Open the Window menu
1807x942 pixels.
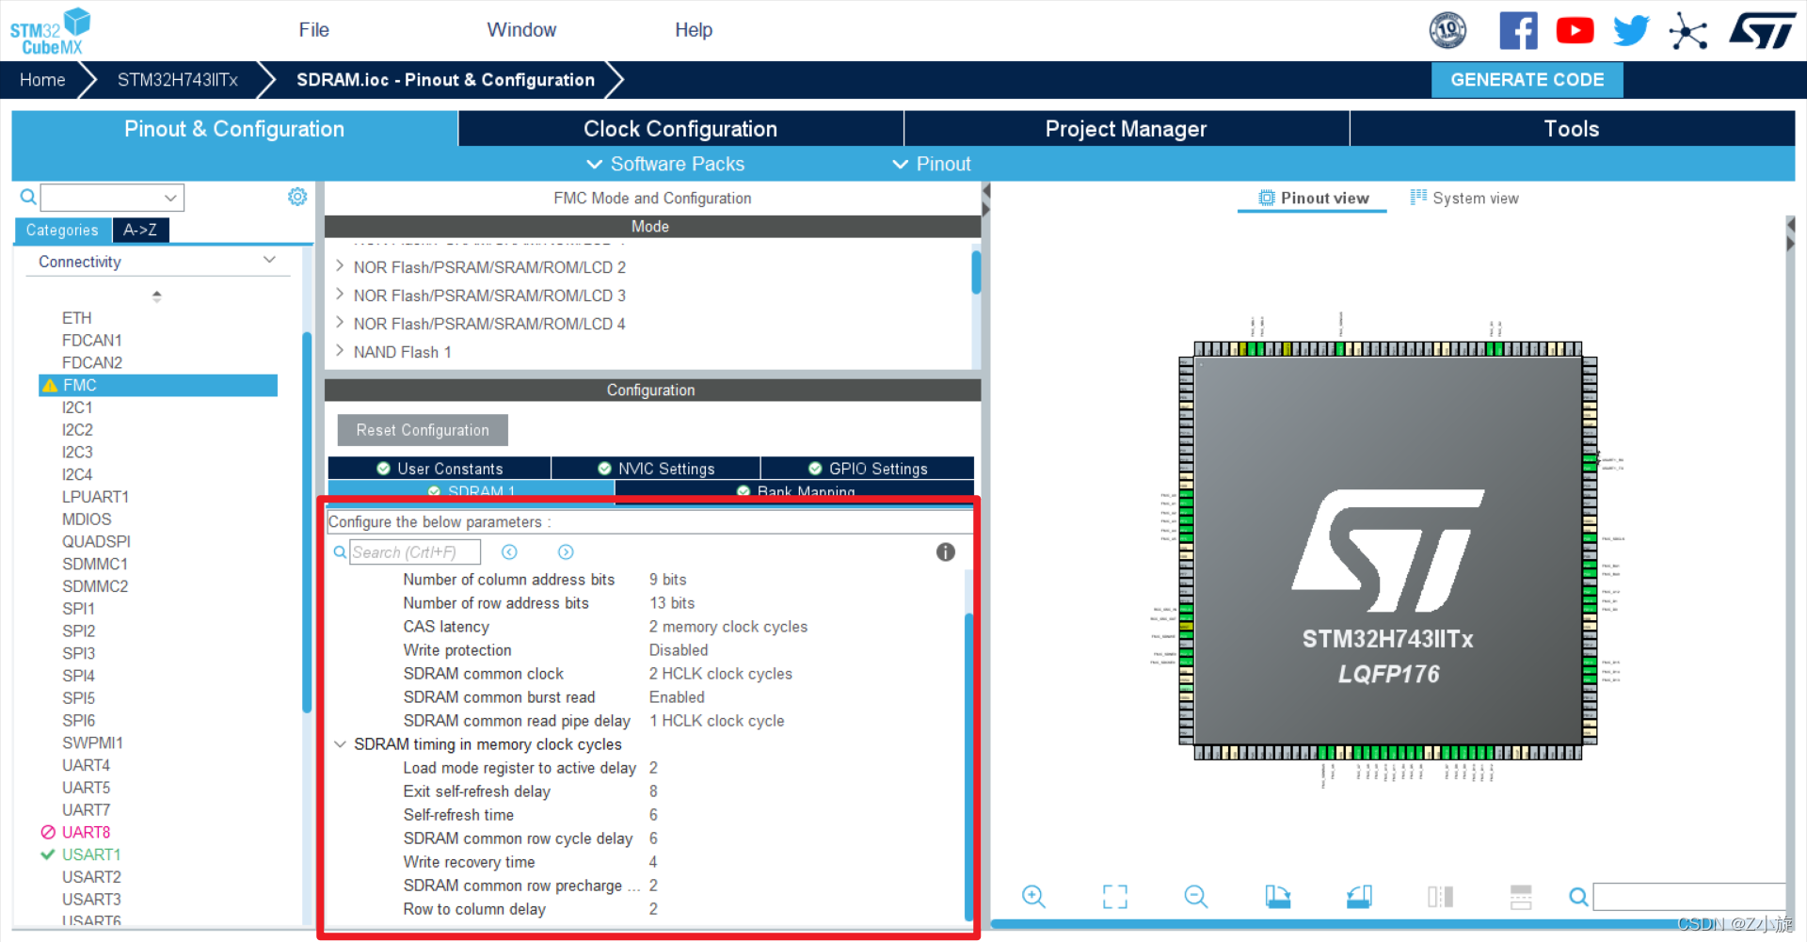pos(521,30)
